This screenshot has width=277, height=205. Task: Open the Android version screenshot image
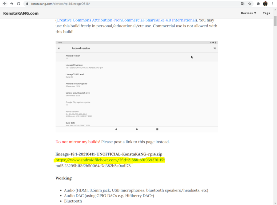[x=137, y=87]
